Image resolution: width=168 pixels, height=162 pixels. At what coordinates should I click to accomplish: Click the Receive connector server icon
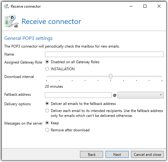(12, 21)
